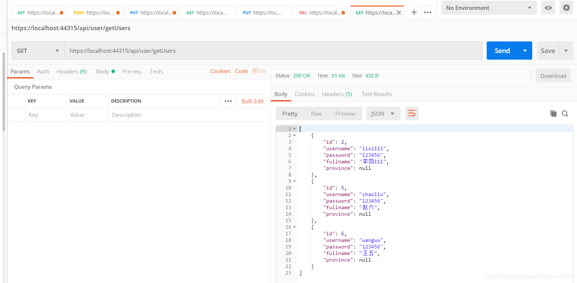Collapse JSON object at line 16
This screenshot has height=283, width=577.
tap(295, 227)
